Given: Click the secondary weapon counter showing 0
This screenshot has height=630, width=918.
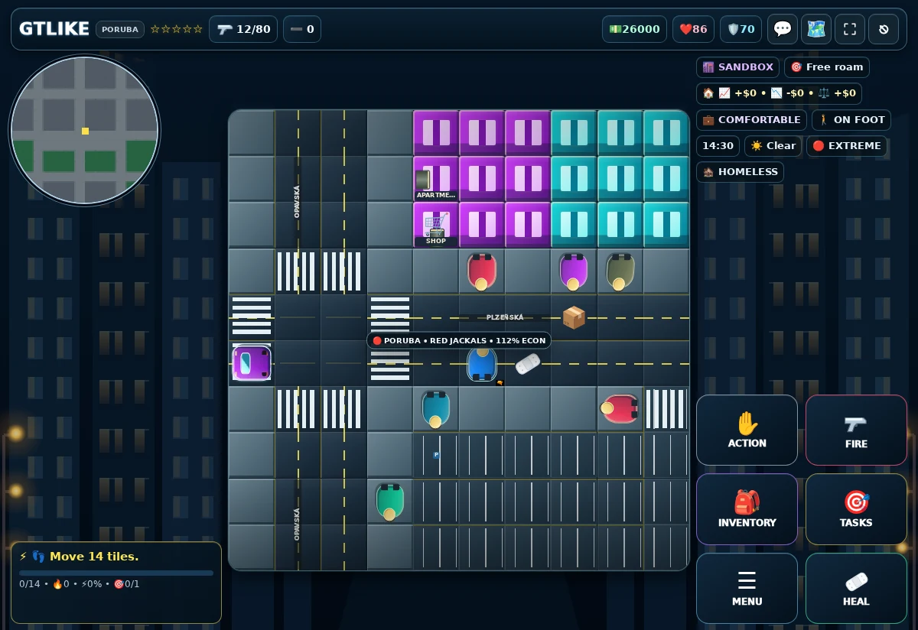Looking at the screenshot, I should pyautogui.click(x=302, y=29).
